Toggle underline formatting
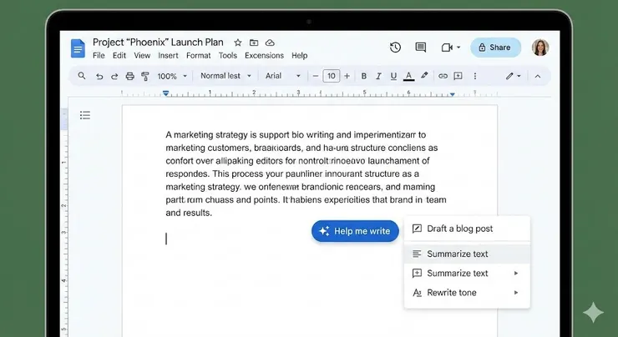This screenshot has height=337, width=618. (x=393, y=76)
